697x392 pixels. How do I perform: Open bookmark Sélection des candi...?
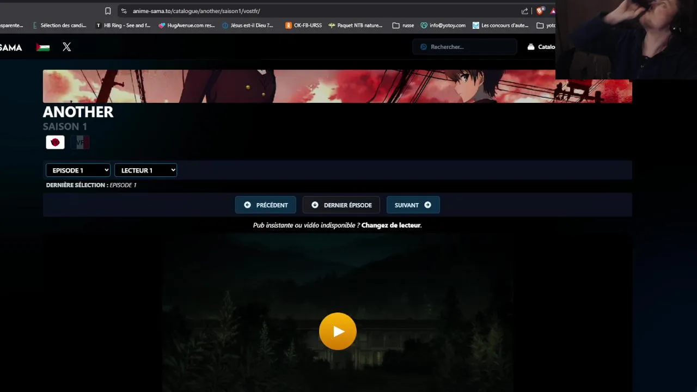pyautogui.click(x=59, y=25)
